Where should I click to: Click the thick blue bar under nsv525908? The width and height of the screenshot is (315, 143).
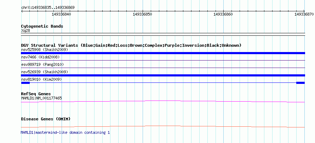(x=163, y=53)
